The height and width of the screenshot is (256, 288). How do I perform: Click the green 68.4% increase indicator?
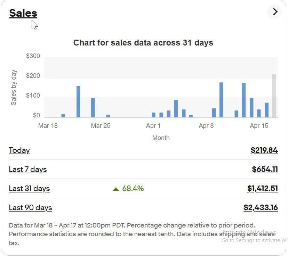point(128,189)
